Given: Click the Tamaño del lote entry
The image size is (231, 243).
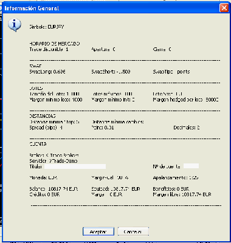Looking at the screenshot, I should [x=55, y=94].
